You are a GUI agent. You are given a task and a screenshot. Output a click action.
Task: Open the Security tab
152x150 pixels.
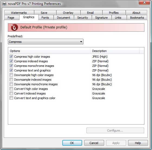click(x=83, y=18)
